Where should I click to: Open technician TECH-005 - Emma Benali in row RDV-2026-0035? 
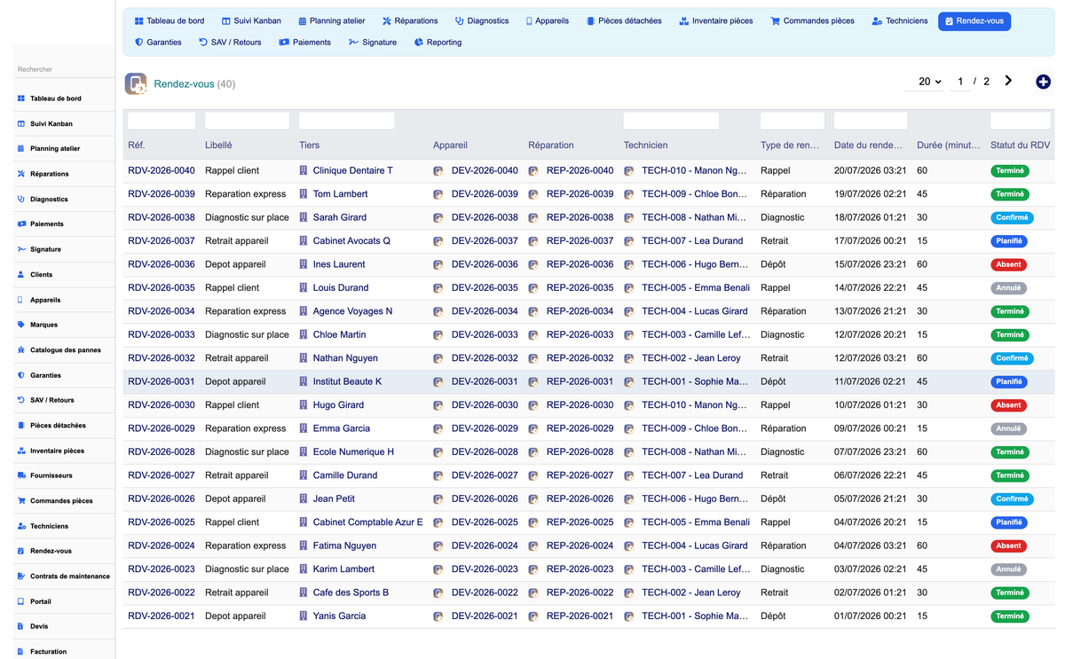click(x=696, y=288)
